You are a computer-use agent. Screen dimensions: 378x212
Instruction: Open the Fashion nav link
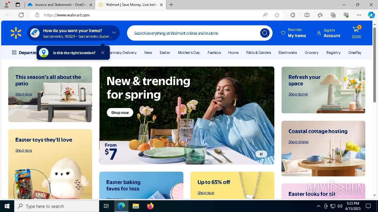[214, 52]
